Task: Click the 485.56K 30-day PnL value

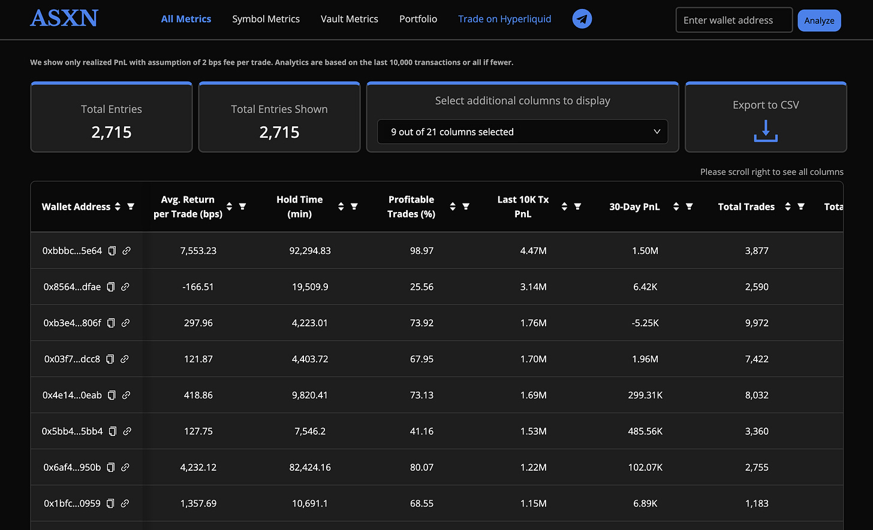Action: [645, 431]
